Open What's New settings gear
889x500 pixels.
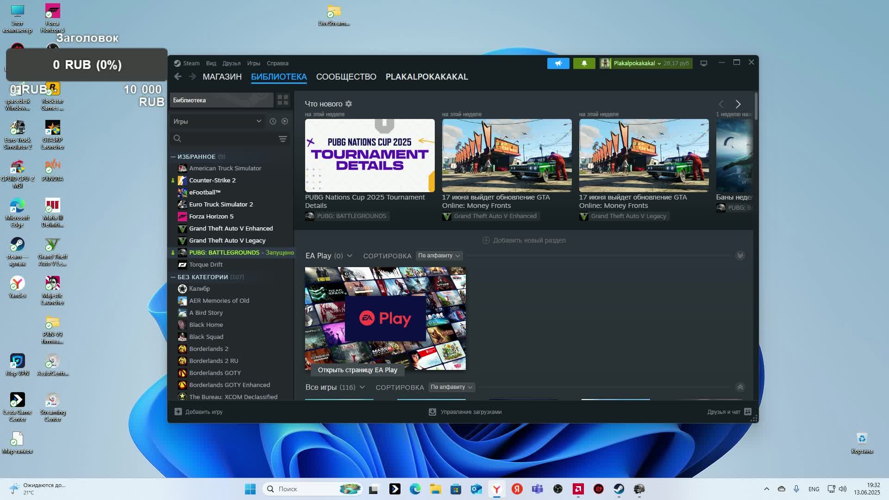[x=349, y=104]
